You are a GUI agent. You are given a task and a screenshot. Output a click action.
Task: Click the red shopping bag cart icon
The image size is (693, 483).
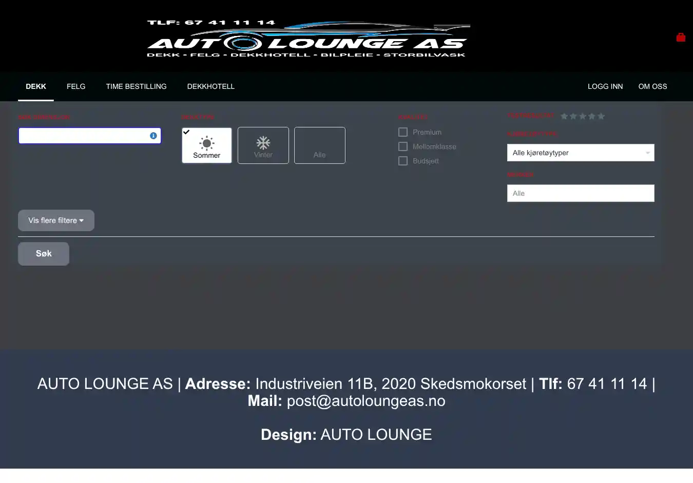click(x=681, y=37)
